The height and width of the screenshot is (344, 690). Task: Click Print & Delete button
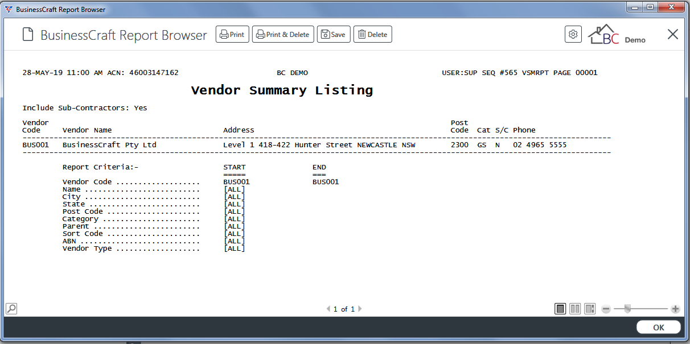282,34
